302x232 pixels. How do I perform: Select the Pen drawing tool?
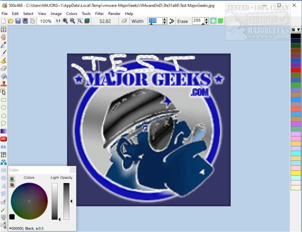[3, 53]
